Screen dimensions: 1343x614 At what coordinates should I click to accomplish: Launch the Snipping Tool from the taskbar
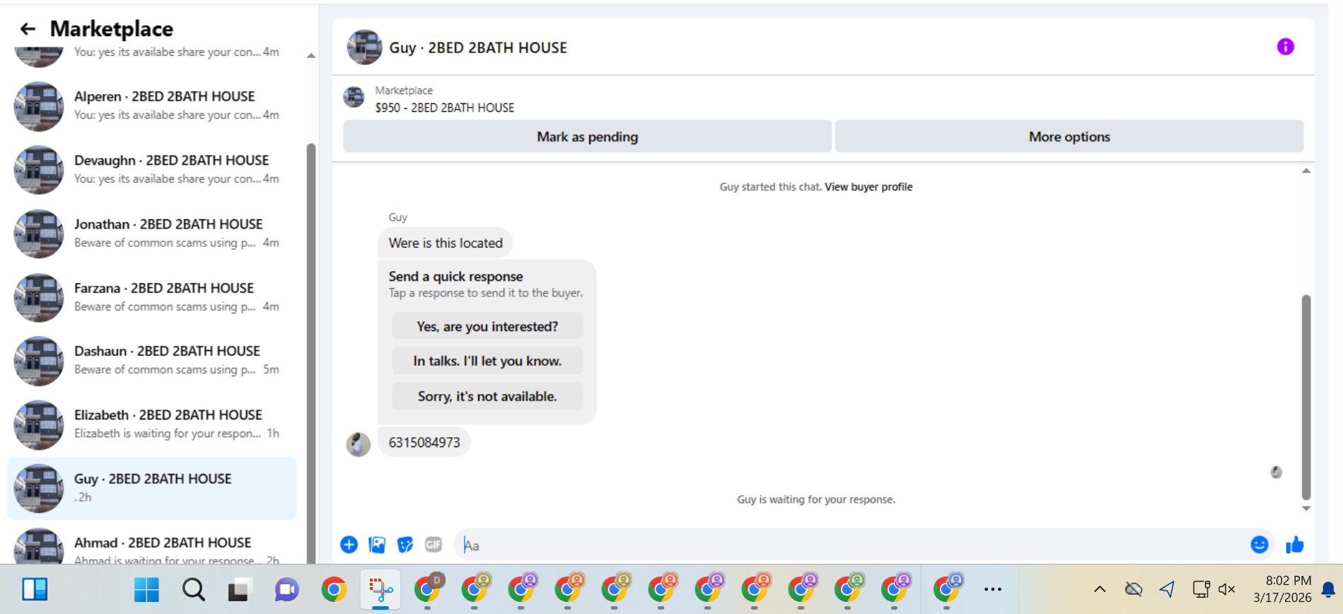(x=380, y=589)
